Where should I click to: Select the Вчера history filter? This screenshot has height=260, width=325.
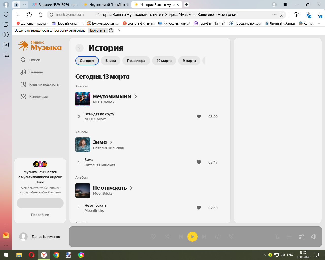(110, 61)
